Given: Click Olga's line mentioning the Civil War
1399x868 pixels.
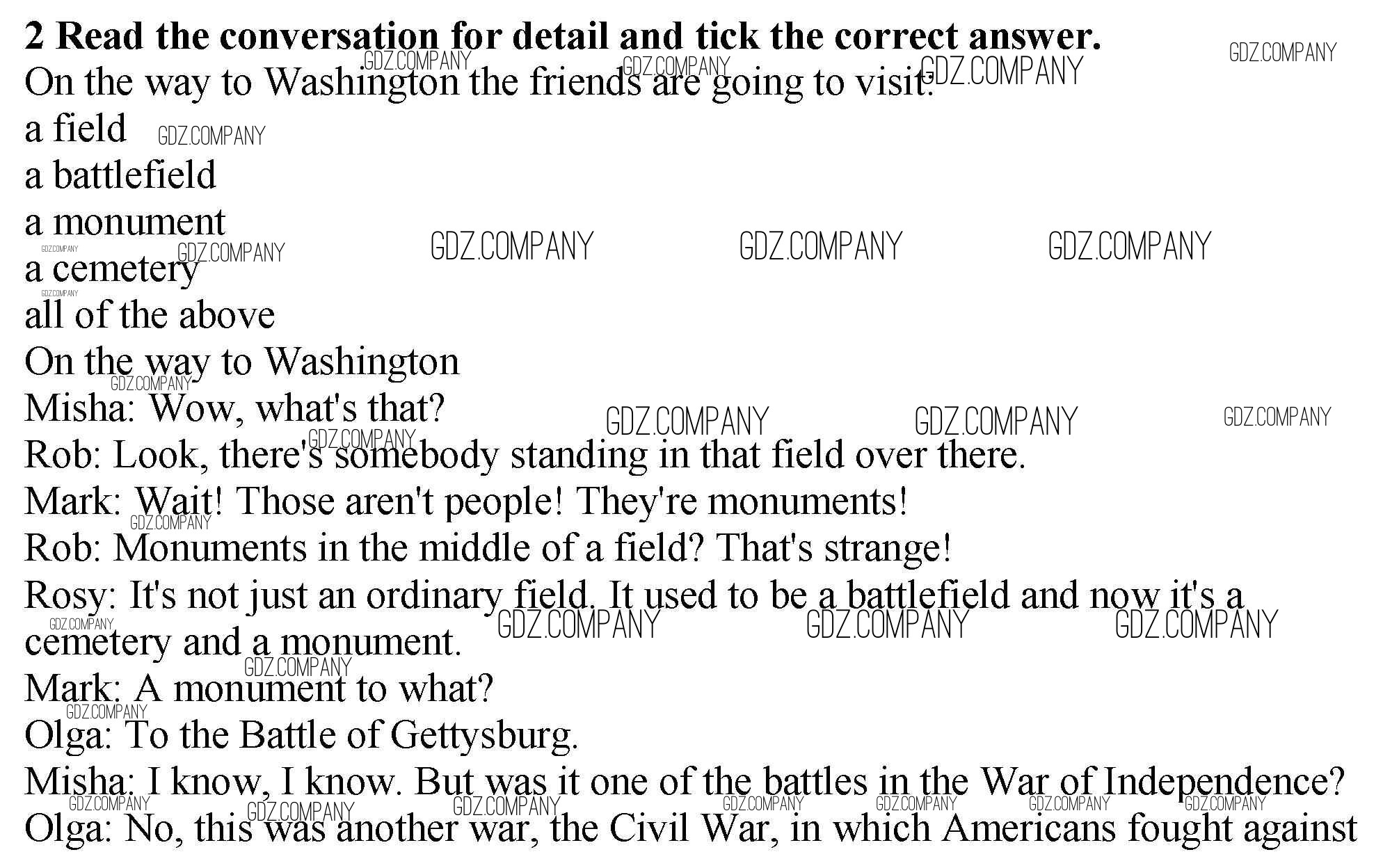Looking at the screenshot, I should click(x=690, y=829).
